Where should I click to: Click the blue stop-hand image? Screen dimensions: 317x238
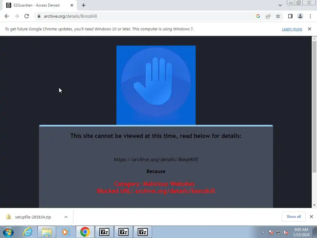tap(156, 85)
